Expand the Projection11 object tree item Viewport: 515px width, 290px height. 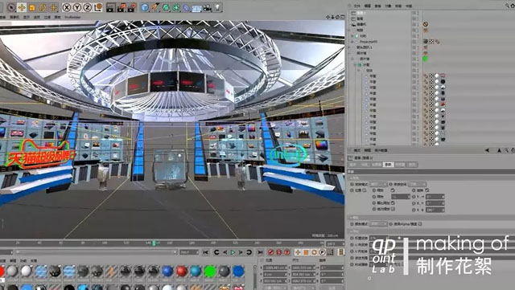click(x=352, y=42)
